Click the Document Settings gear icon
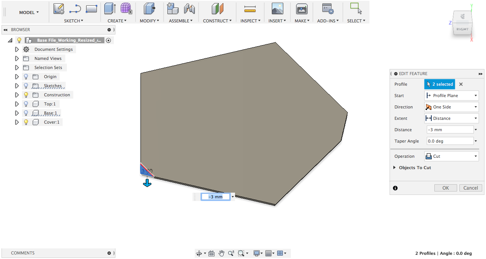This screenshot has width=486, height=259. point(26,49)
